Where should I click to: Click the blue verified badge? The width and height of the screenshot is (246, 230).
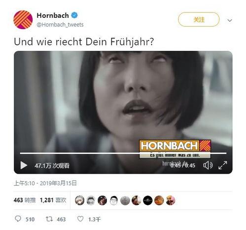(74, 15)
